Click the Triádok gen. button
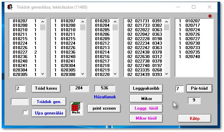The image size is (224, 132). 49,101
